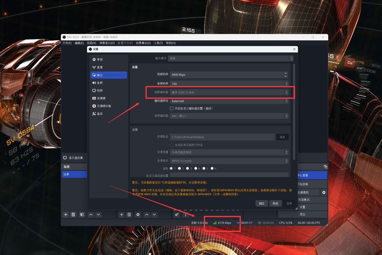Viewport: 382px width, 255px height.
Task: Cancel the settings dialog with 取消
Action: point(275,204)
